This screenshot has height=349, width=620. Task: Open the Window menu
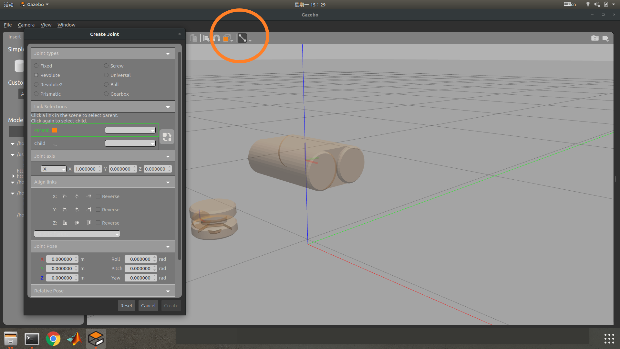(66, 25)
